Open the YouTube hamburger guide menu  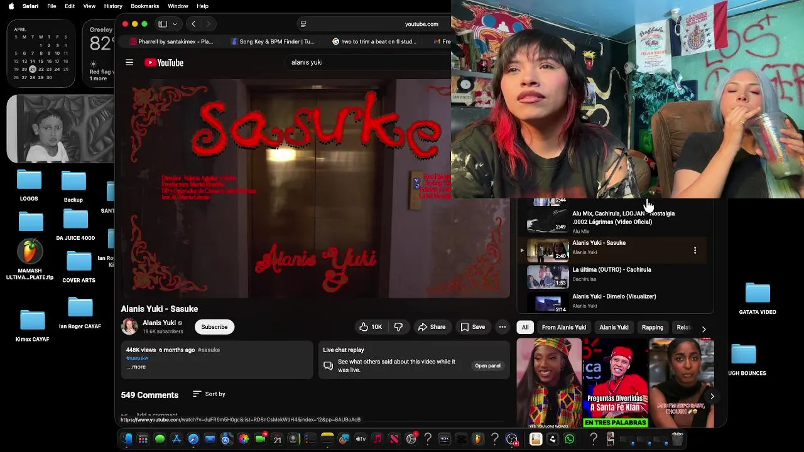click(129, 62)
